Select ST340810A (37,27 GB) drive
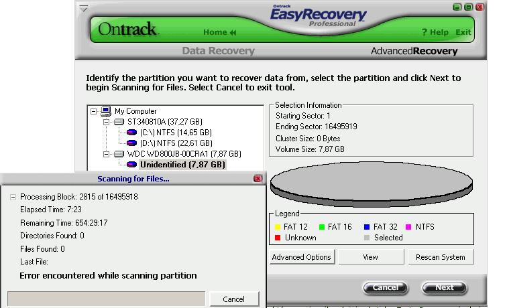507x308 pixels. (x=164, y=122)
